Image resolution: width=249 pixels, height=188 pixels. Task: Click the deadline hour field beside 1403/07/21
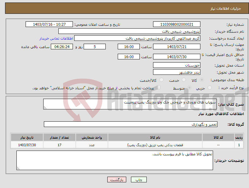pyautogui.click(x=129, y=47)
